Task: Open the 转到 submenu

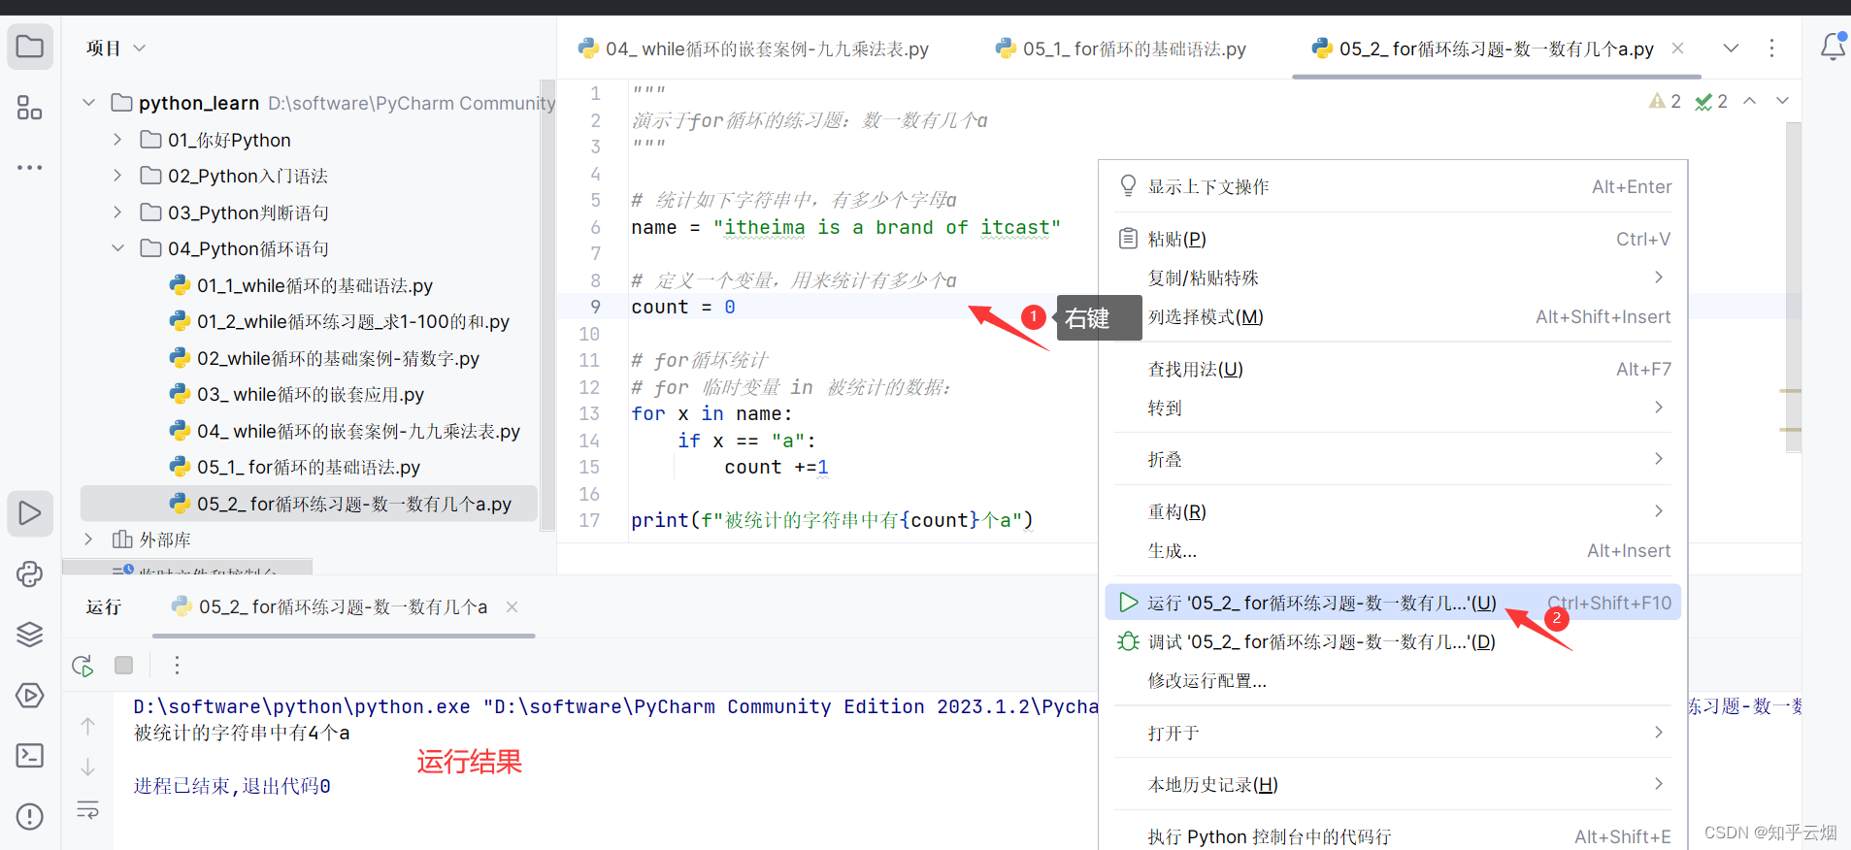Action: tap(1393, 408)
